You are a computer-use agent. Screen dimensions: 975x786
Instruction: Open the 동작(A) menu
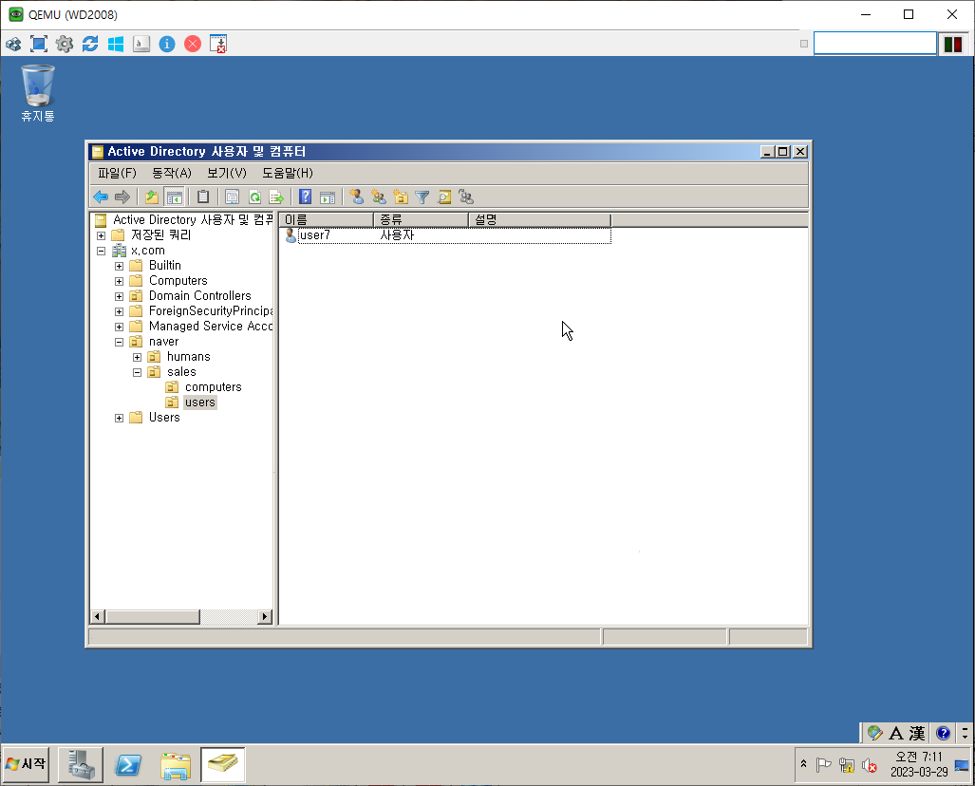(172, 173)
